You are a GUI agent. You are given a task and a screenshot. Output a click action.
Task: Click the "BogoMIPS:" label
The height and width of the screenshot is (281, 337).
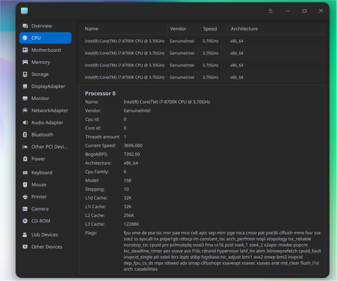(96, 154)
